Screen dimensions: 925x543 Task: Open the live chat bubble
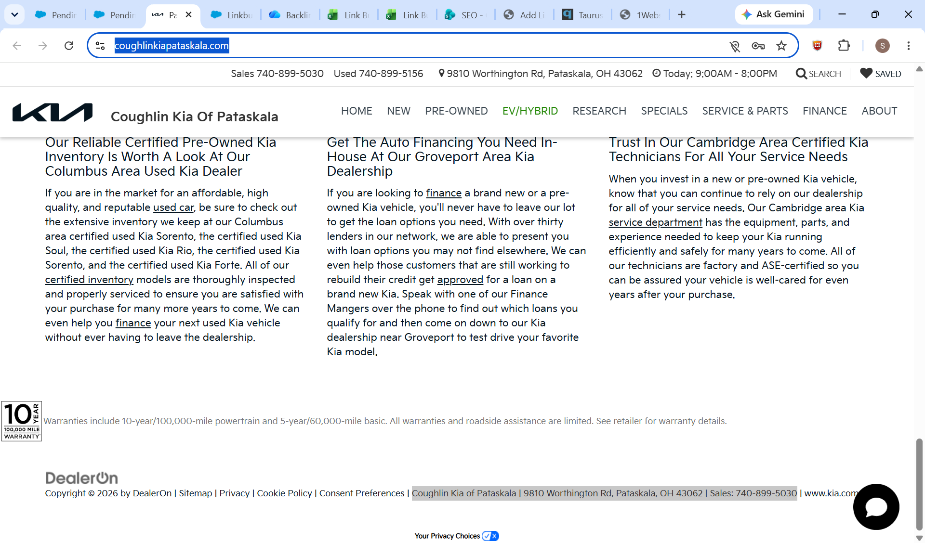(x=876, y=507)
